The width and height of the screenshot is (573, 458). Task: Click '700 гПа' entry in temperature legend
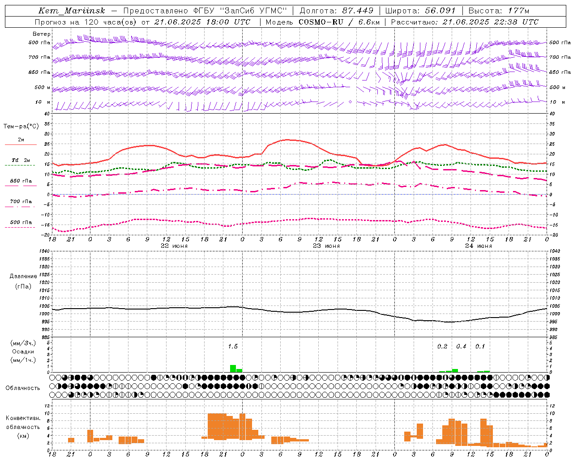[x=21, y=202]
